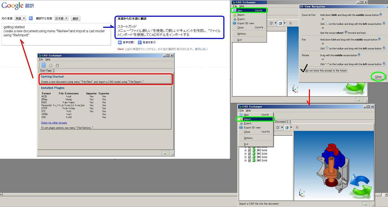This screenshot has width=388, height=207.
Task: Click 'Parasolid' format row text
Action: [47, 105]
